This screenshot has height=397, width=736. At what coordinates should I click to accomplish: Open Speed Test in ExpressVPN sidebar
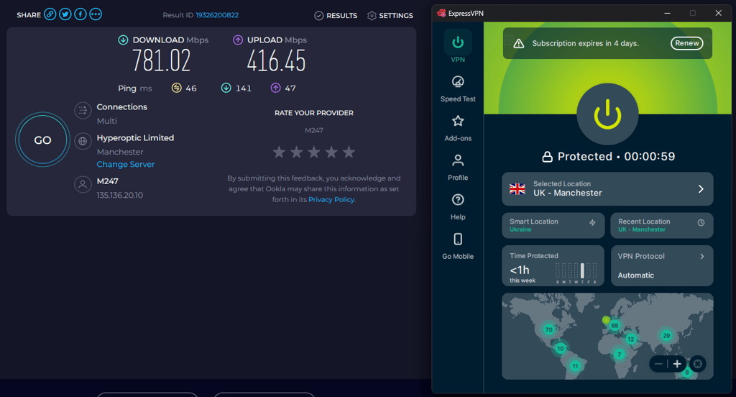click(x=458, y=88)
